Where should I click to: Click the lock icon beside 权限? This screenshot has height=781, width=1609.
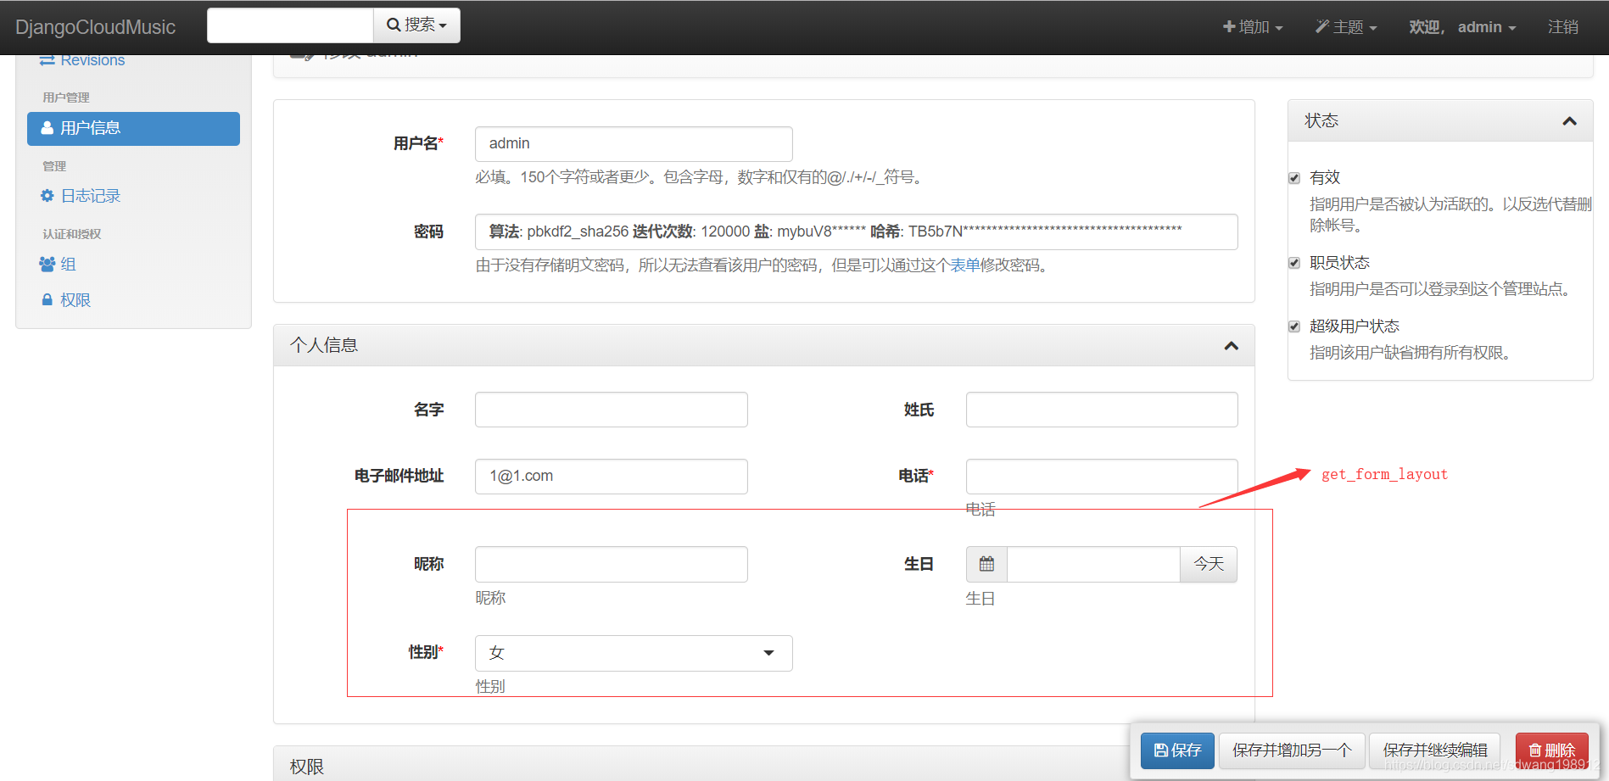[x=47, y=299]
